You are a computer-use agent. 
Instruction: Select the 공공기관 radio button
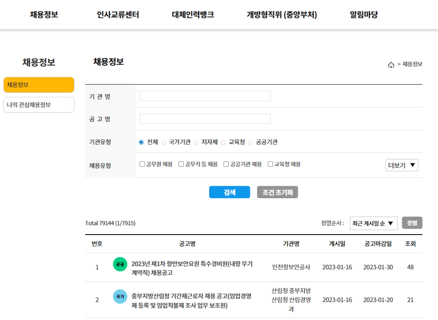[x=251, y=143]
